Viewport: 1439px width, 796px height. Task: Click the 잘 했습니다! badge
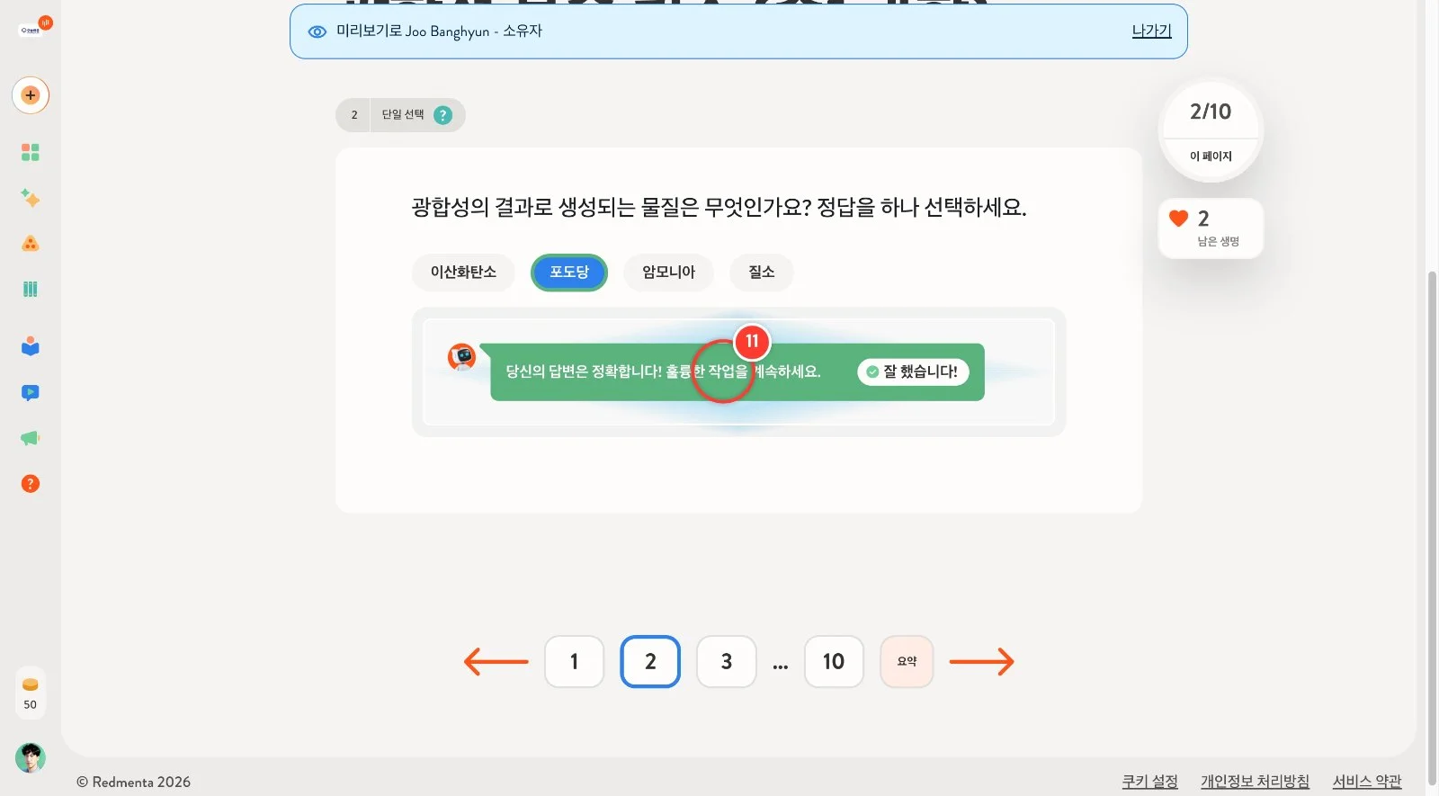pyautogui.click(x=913, y=371)
